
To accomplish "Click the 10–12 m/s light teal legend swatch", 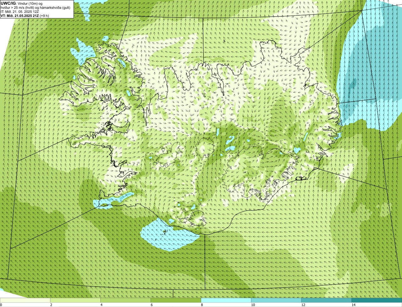I will click(x=276, y=300).
